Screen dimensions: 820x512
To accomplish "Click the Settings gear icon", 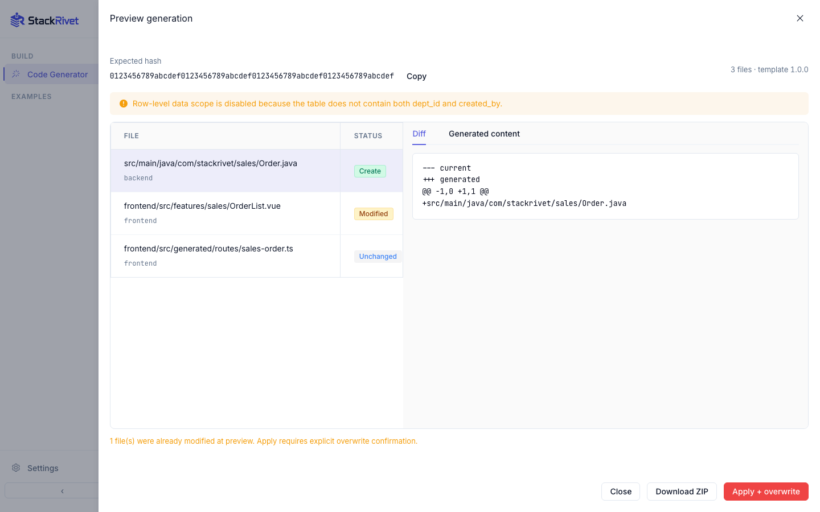I will 16,468.
